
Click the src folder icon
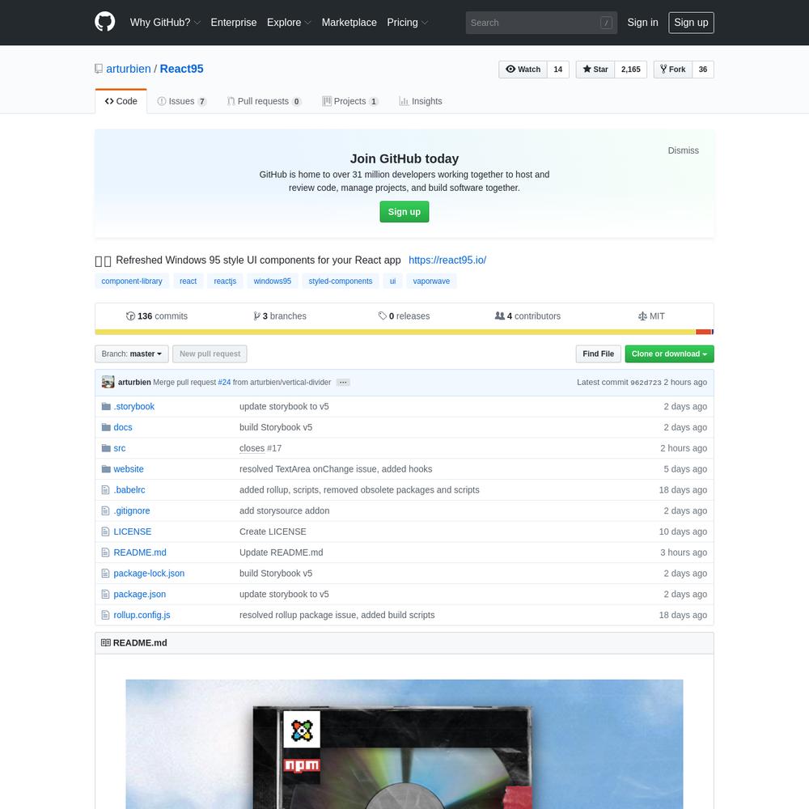106,448
